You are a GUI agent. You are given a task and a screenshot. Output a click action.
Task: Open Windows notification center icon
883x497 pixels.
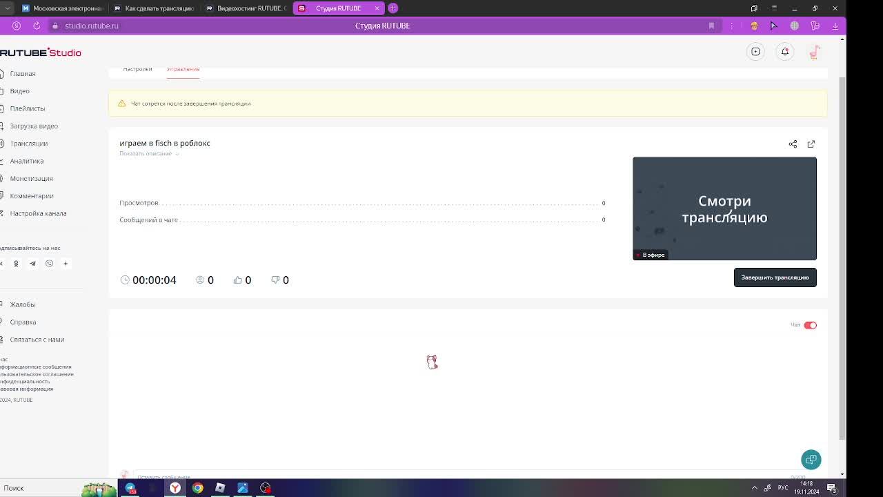[x=832, y=488]
